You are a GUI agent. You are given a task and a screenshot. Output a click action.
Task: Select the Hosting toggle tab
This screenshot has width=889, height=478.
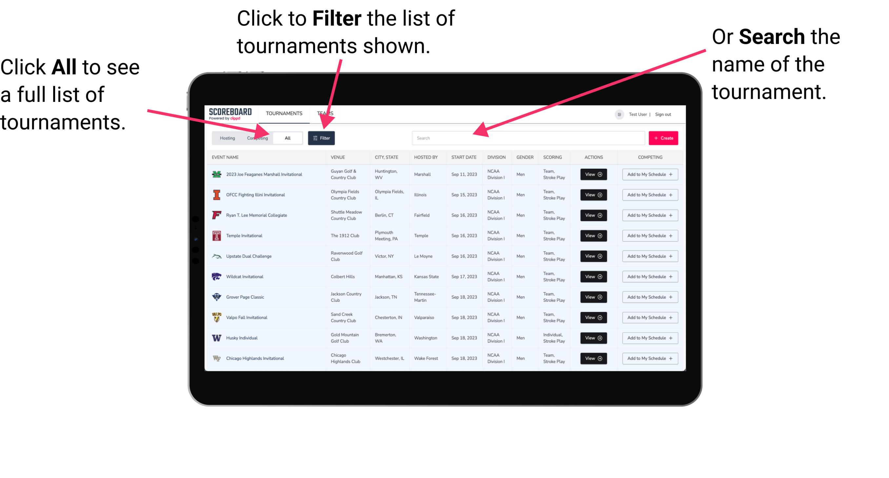click(227, 138)
